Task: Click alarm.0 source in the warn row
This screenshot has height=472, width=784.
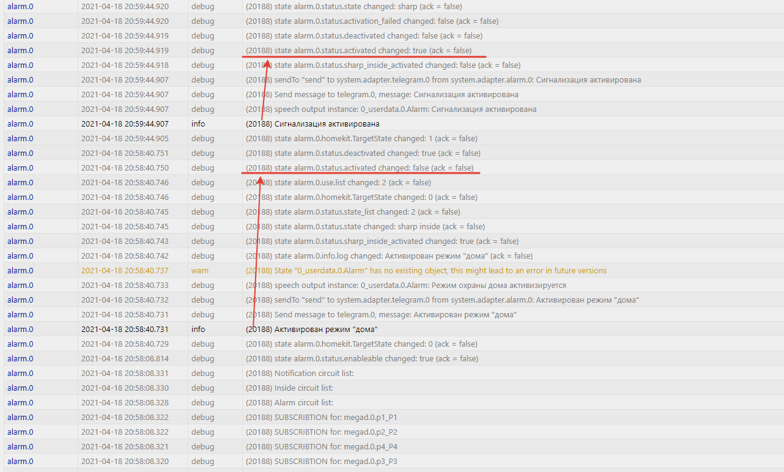Action: [20, 270]
